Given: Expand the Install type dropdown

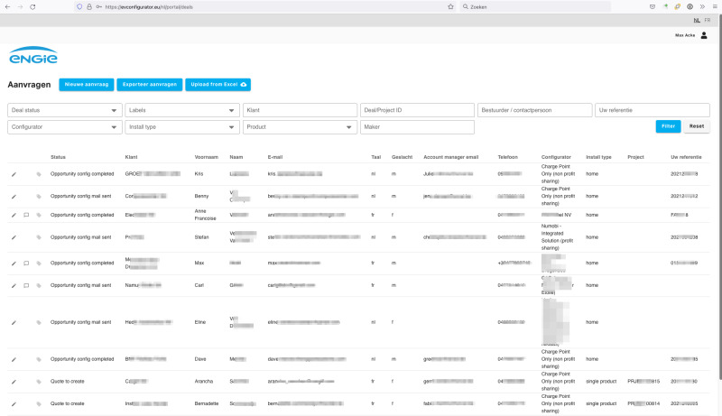Looking at the screenshot, I should [181, 127].
